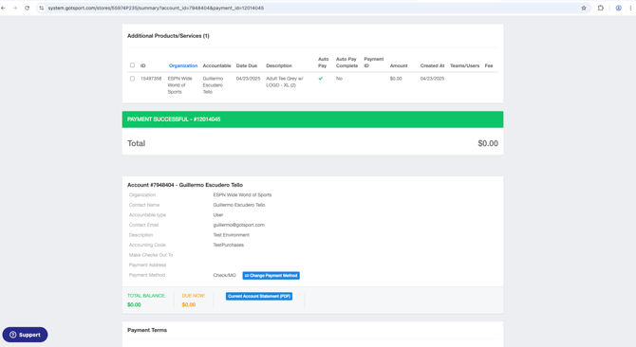Click the guillermo@gotsport.com contact email
636x347 pixels.
[x=238, y=225]
